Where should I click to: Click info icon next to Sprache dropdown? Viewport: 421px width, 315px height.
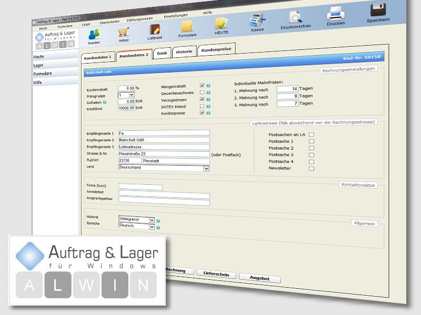click(x=158, y=228)
